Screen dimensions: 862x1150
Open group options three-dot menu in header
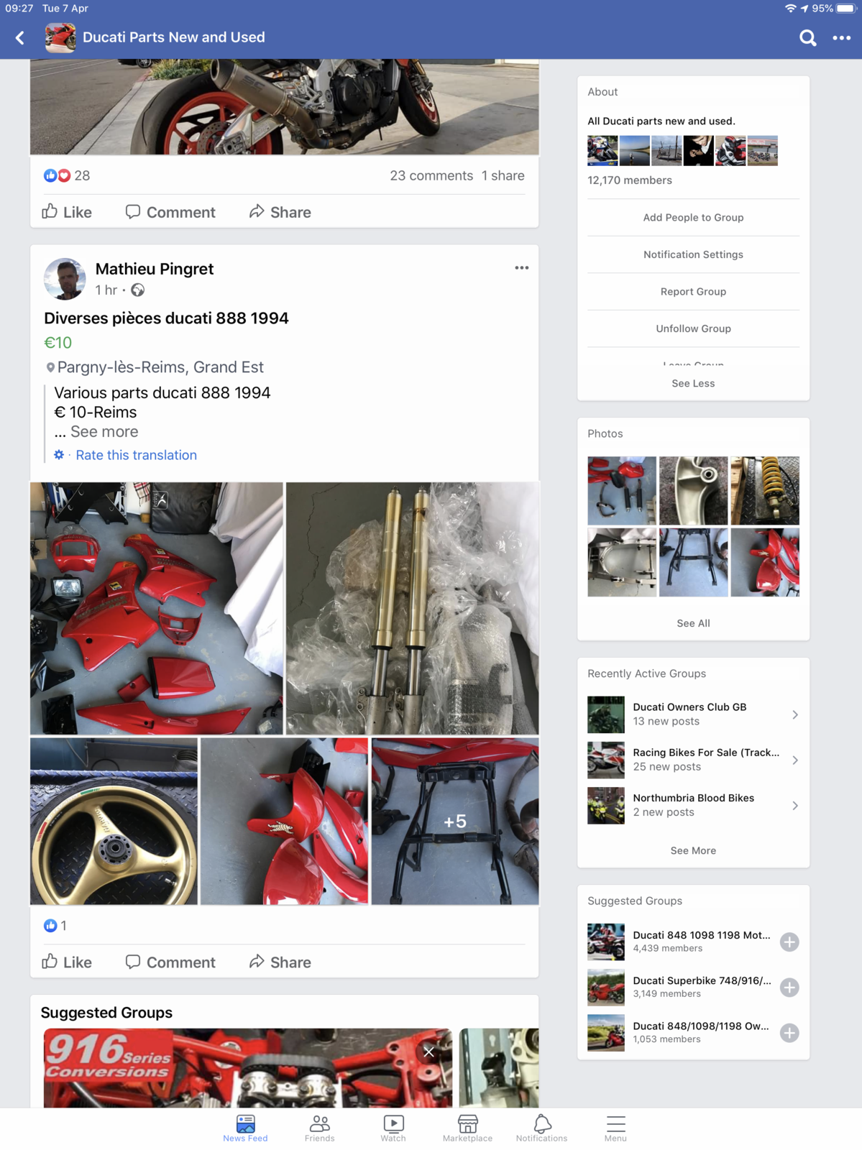coord(841,38)
